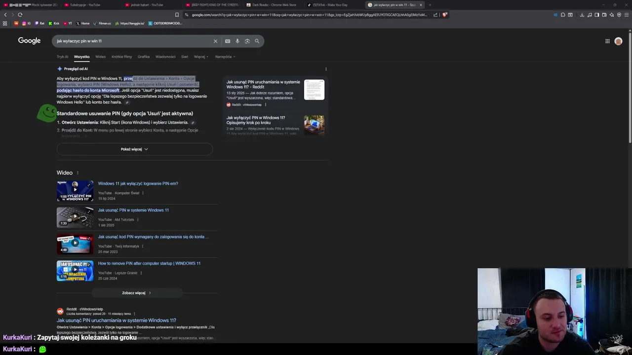Clear the search box with the X icon
632x355 pixels.
(215, 41)
